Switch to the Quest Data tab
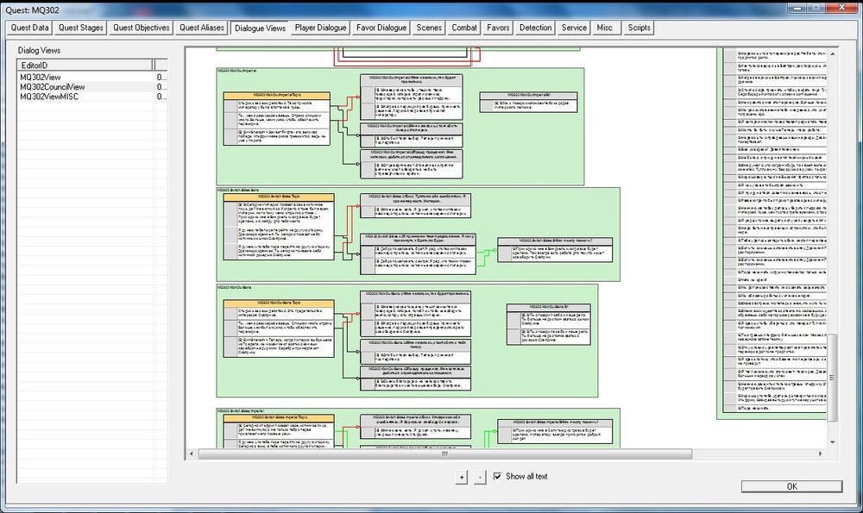Screen dimensions: 863x513 29,28
